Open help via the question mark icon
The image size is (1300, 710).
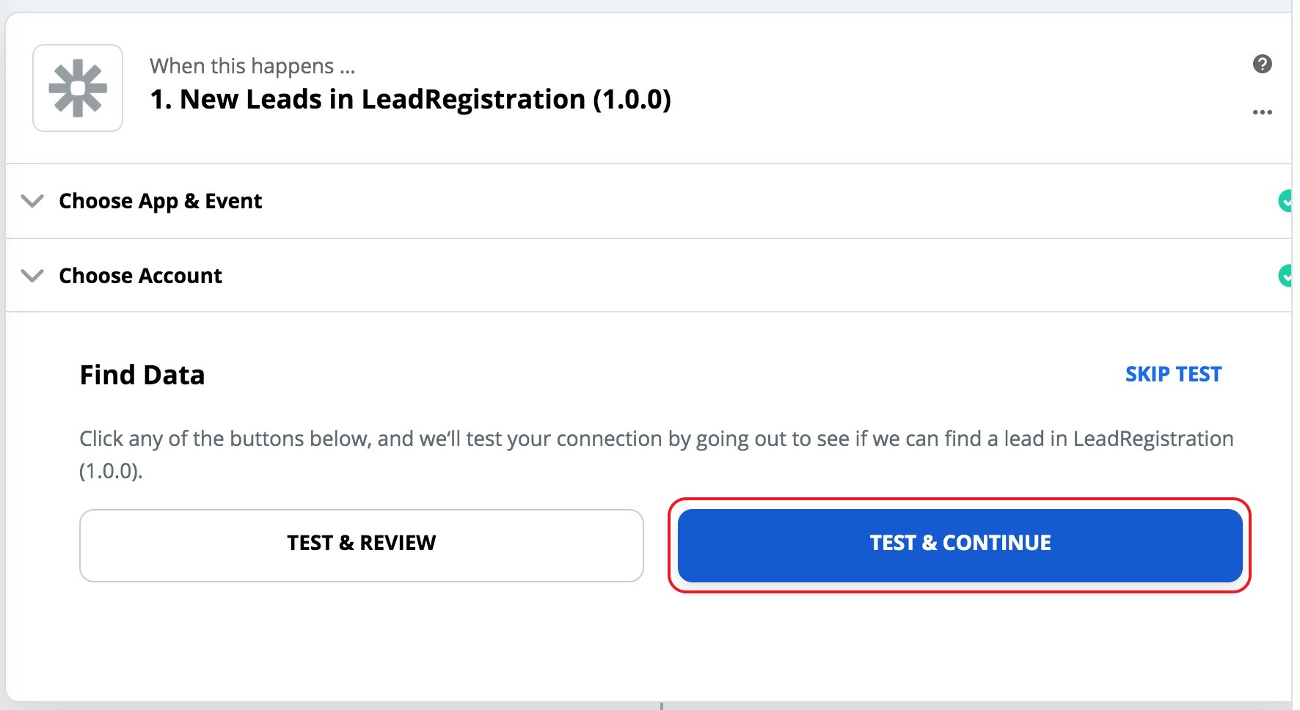pos(1262,64)
